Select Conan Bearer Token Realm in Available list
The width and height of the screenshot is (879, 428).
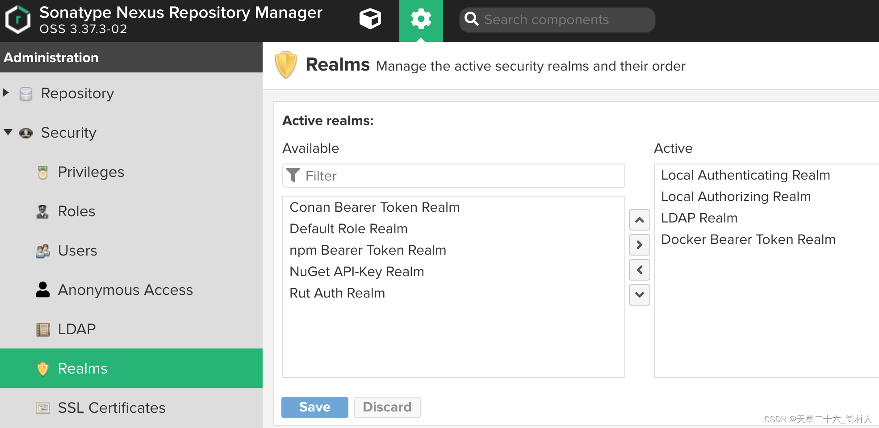[375, 207]
